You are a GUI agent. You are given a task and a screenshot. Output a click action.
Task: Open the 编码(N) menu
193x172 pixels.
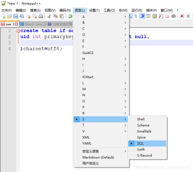click(65, 10)
